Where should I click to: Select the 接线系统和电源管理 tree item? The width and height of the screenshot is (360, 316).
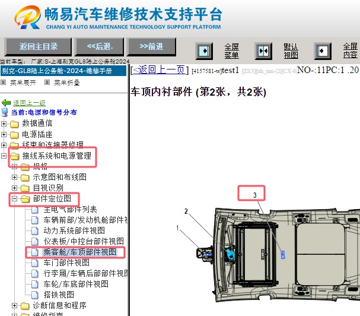pos(57,156)
